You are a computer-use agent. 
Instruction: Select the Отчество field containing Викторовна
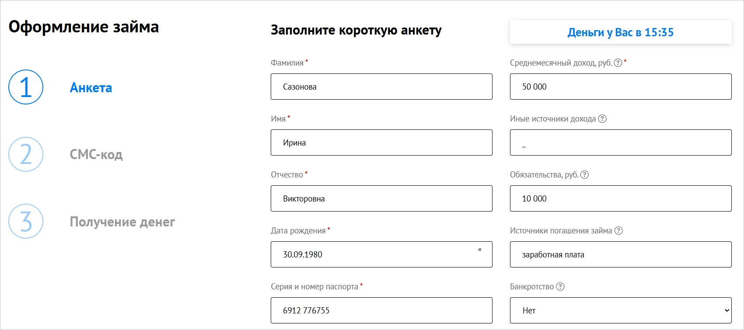(381, 198)
